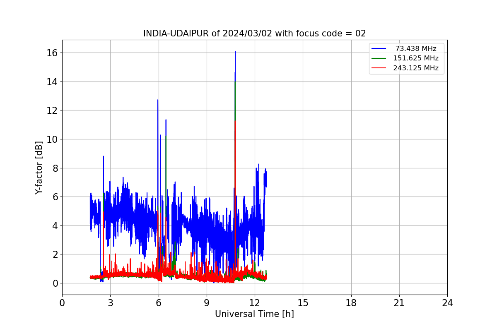Click the Universal Time [h] axis label
Image resolution: width=497 pixels, height=331 pixels.
coord(254,314)
